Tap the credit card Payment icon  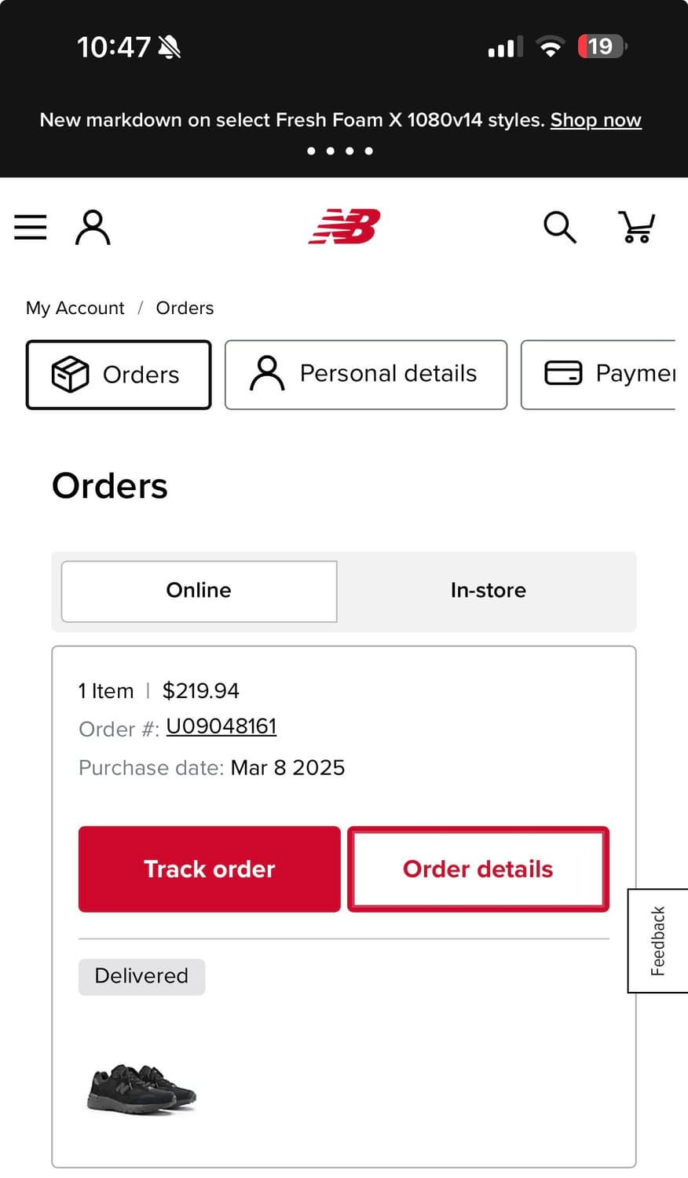563,373
